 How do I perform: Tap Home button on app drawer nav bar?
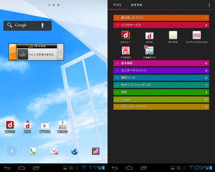click(x=129, y=168)
